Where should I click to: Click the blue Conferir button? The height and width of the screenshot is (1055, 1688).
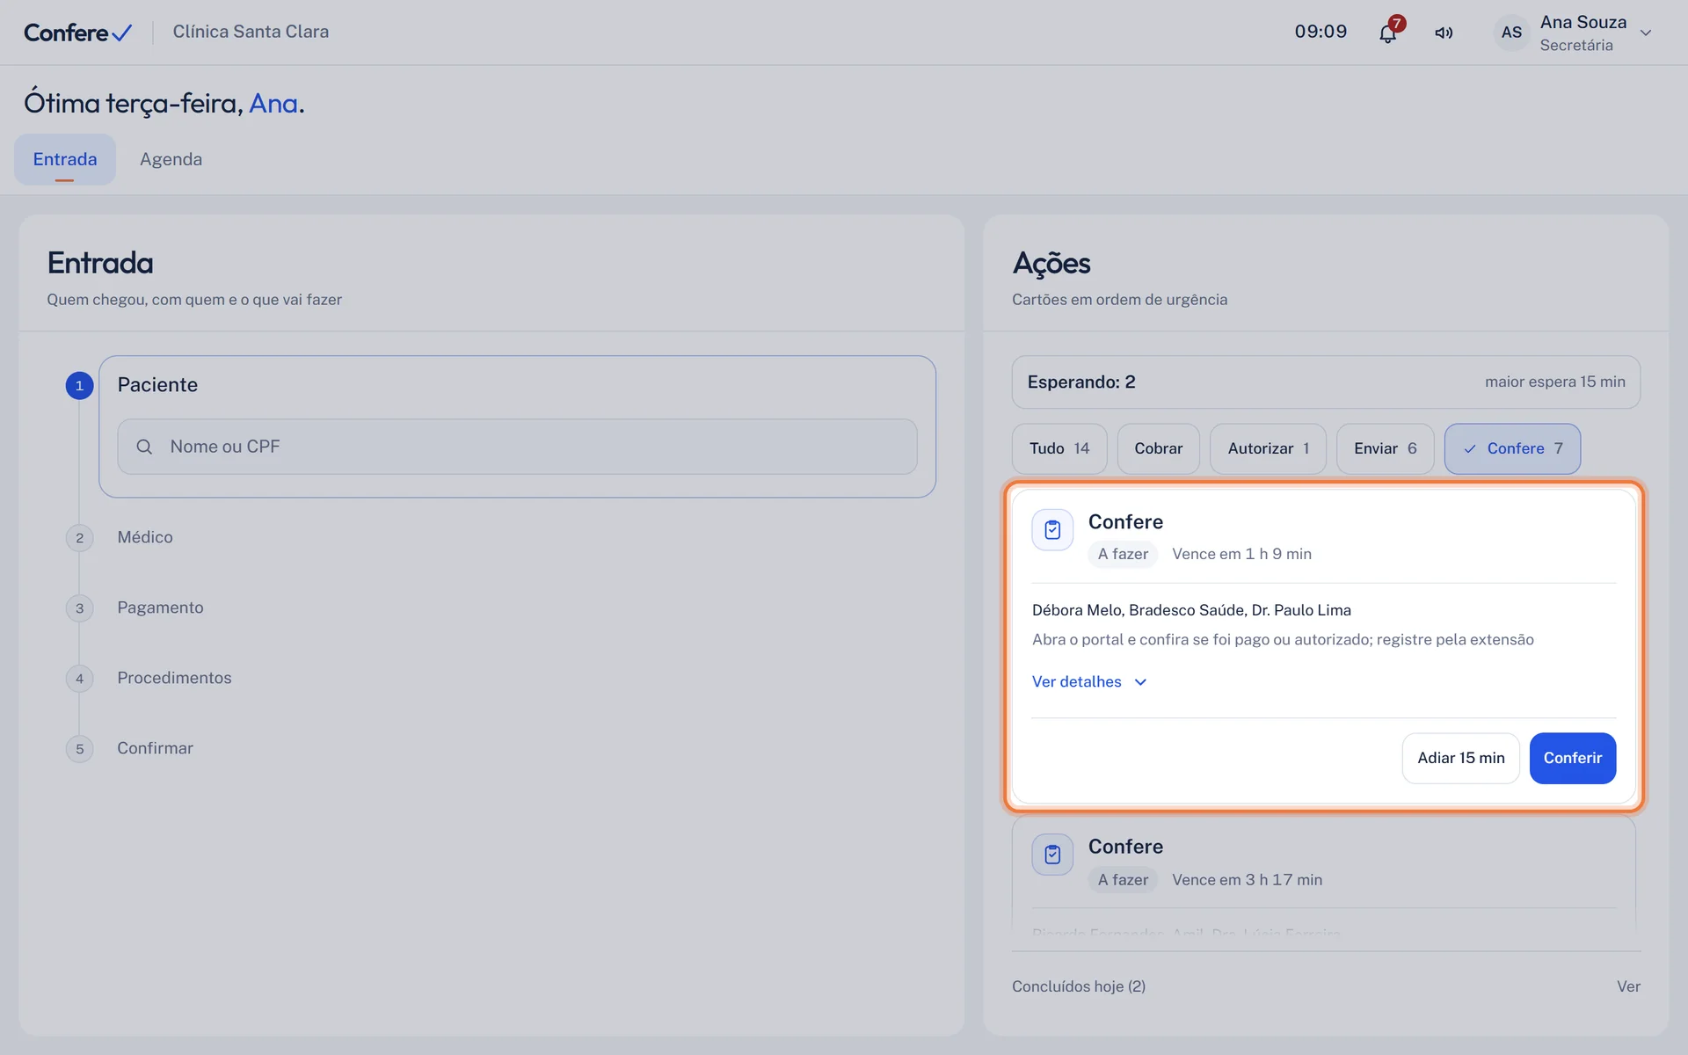1572,758
